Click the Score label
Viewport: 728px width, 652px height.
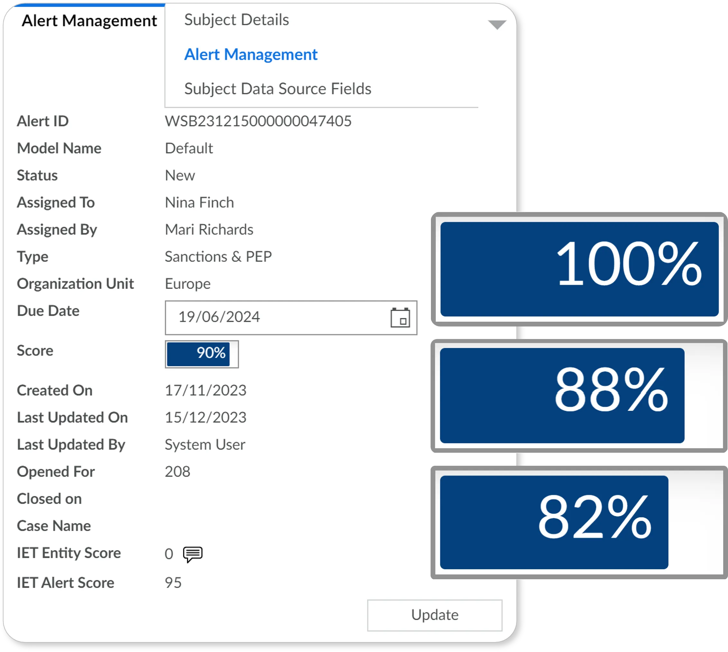click(x=35, y=350)
